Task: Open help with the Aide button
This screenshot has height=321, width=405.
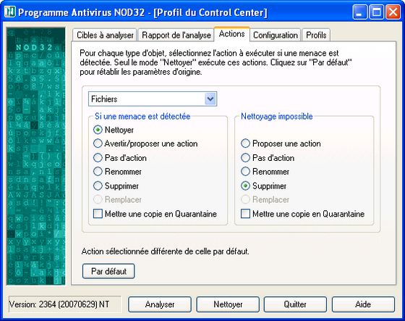Action: 363,304
